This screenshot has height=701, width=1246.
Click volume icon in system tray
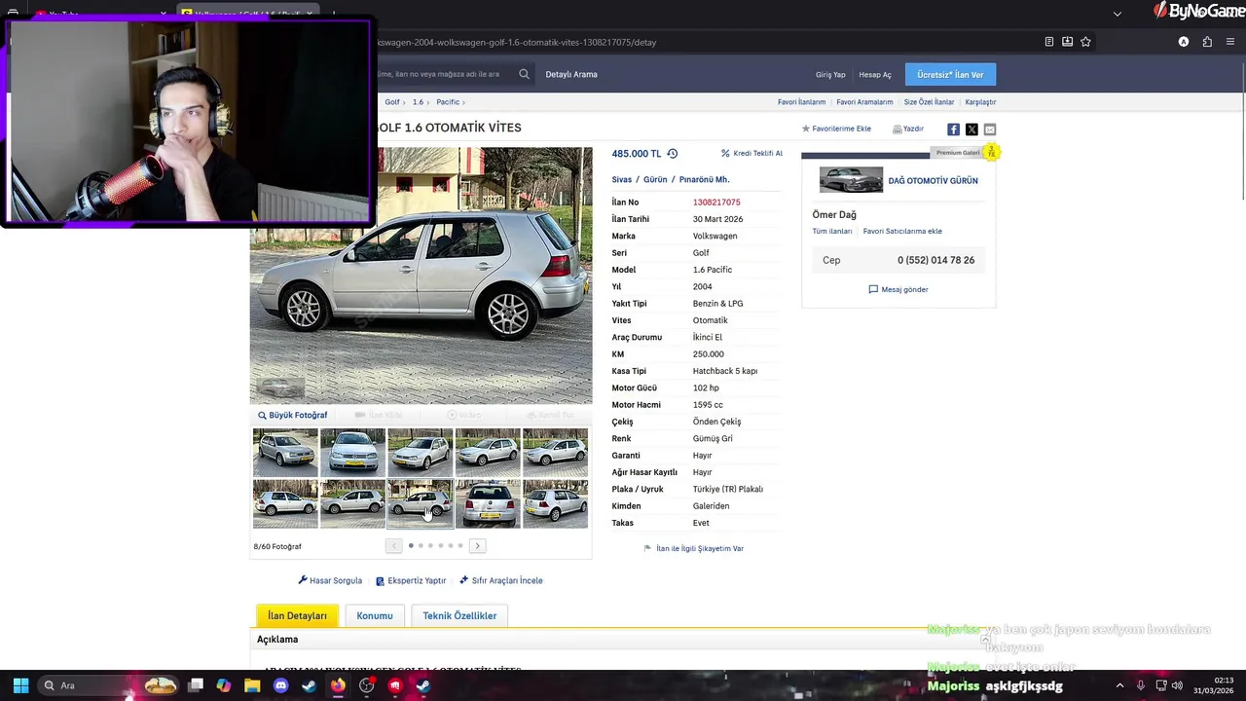click(x=1177, y=685)
